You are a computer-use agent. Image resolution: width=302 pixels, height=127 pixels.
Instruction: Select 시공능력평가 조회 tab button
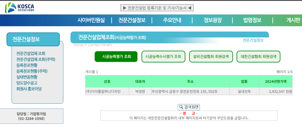[x=116, y=57]
